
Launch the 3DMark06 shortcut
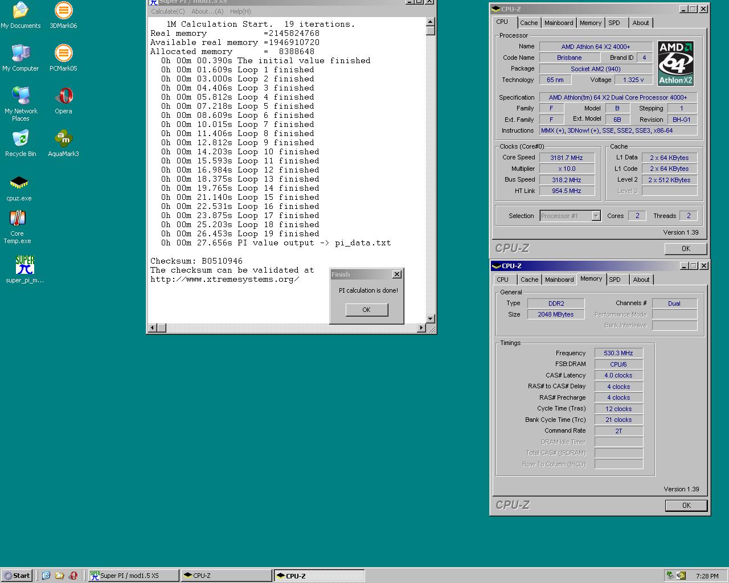[x=63, y=15]
